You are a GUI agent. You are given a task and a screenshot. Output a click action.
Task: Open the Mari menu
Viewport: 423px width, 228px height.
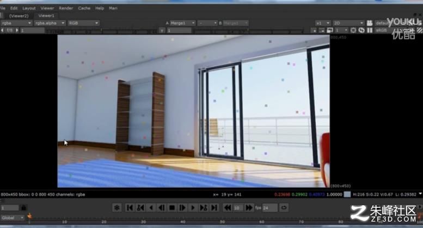point(113,8)
